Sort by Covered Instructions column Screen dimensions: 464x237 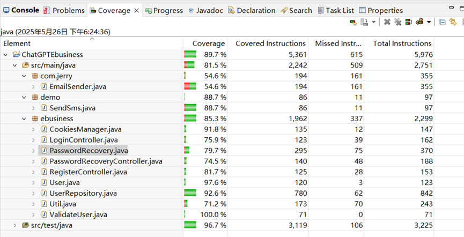[270, 43]
